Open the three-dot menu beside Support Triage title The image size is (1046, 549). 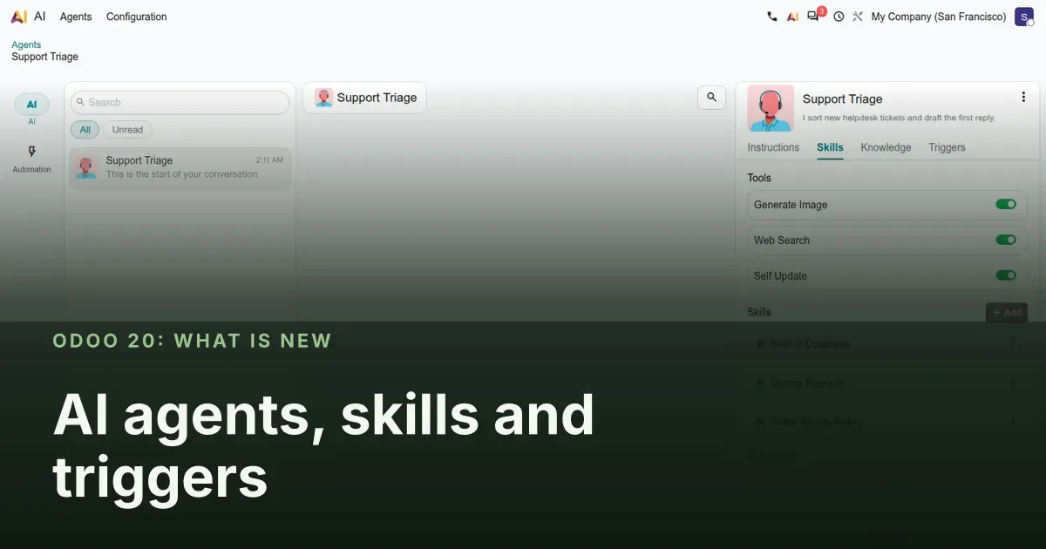click(x=1023, y=98)
